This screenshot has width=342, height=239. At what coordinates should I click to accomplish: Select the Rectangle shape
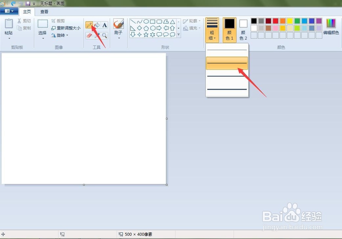(x=153, y=21)
